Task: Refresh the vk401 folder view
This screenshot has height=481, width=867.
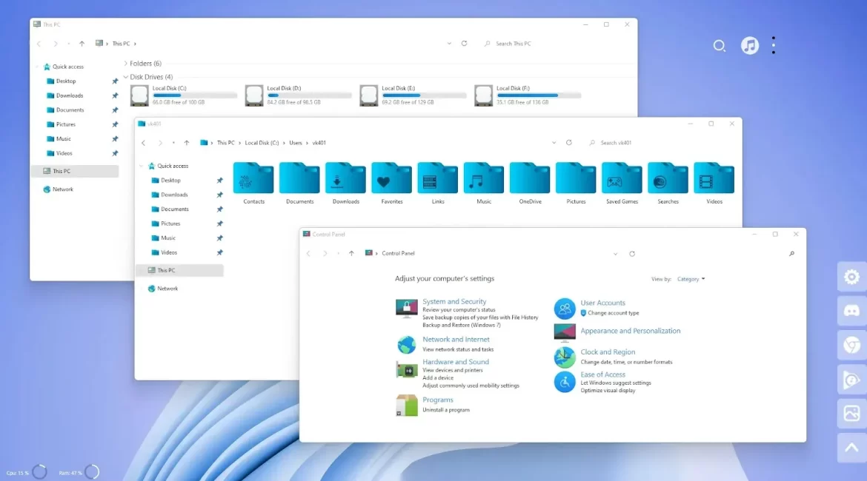Action: (569, 143)
